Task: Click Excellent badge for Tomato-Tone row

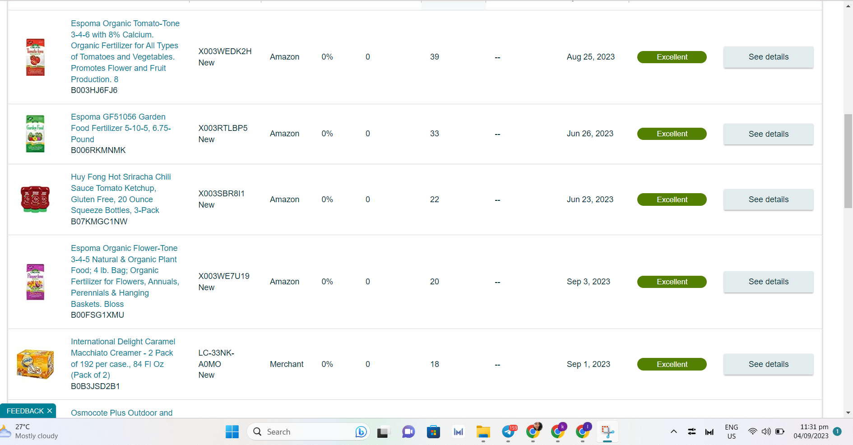Action: (672, 57)
